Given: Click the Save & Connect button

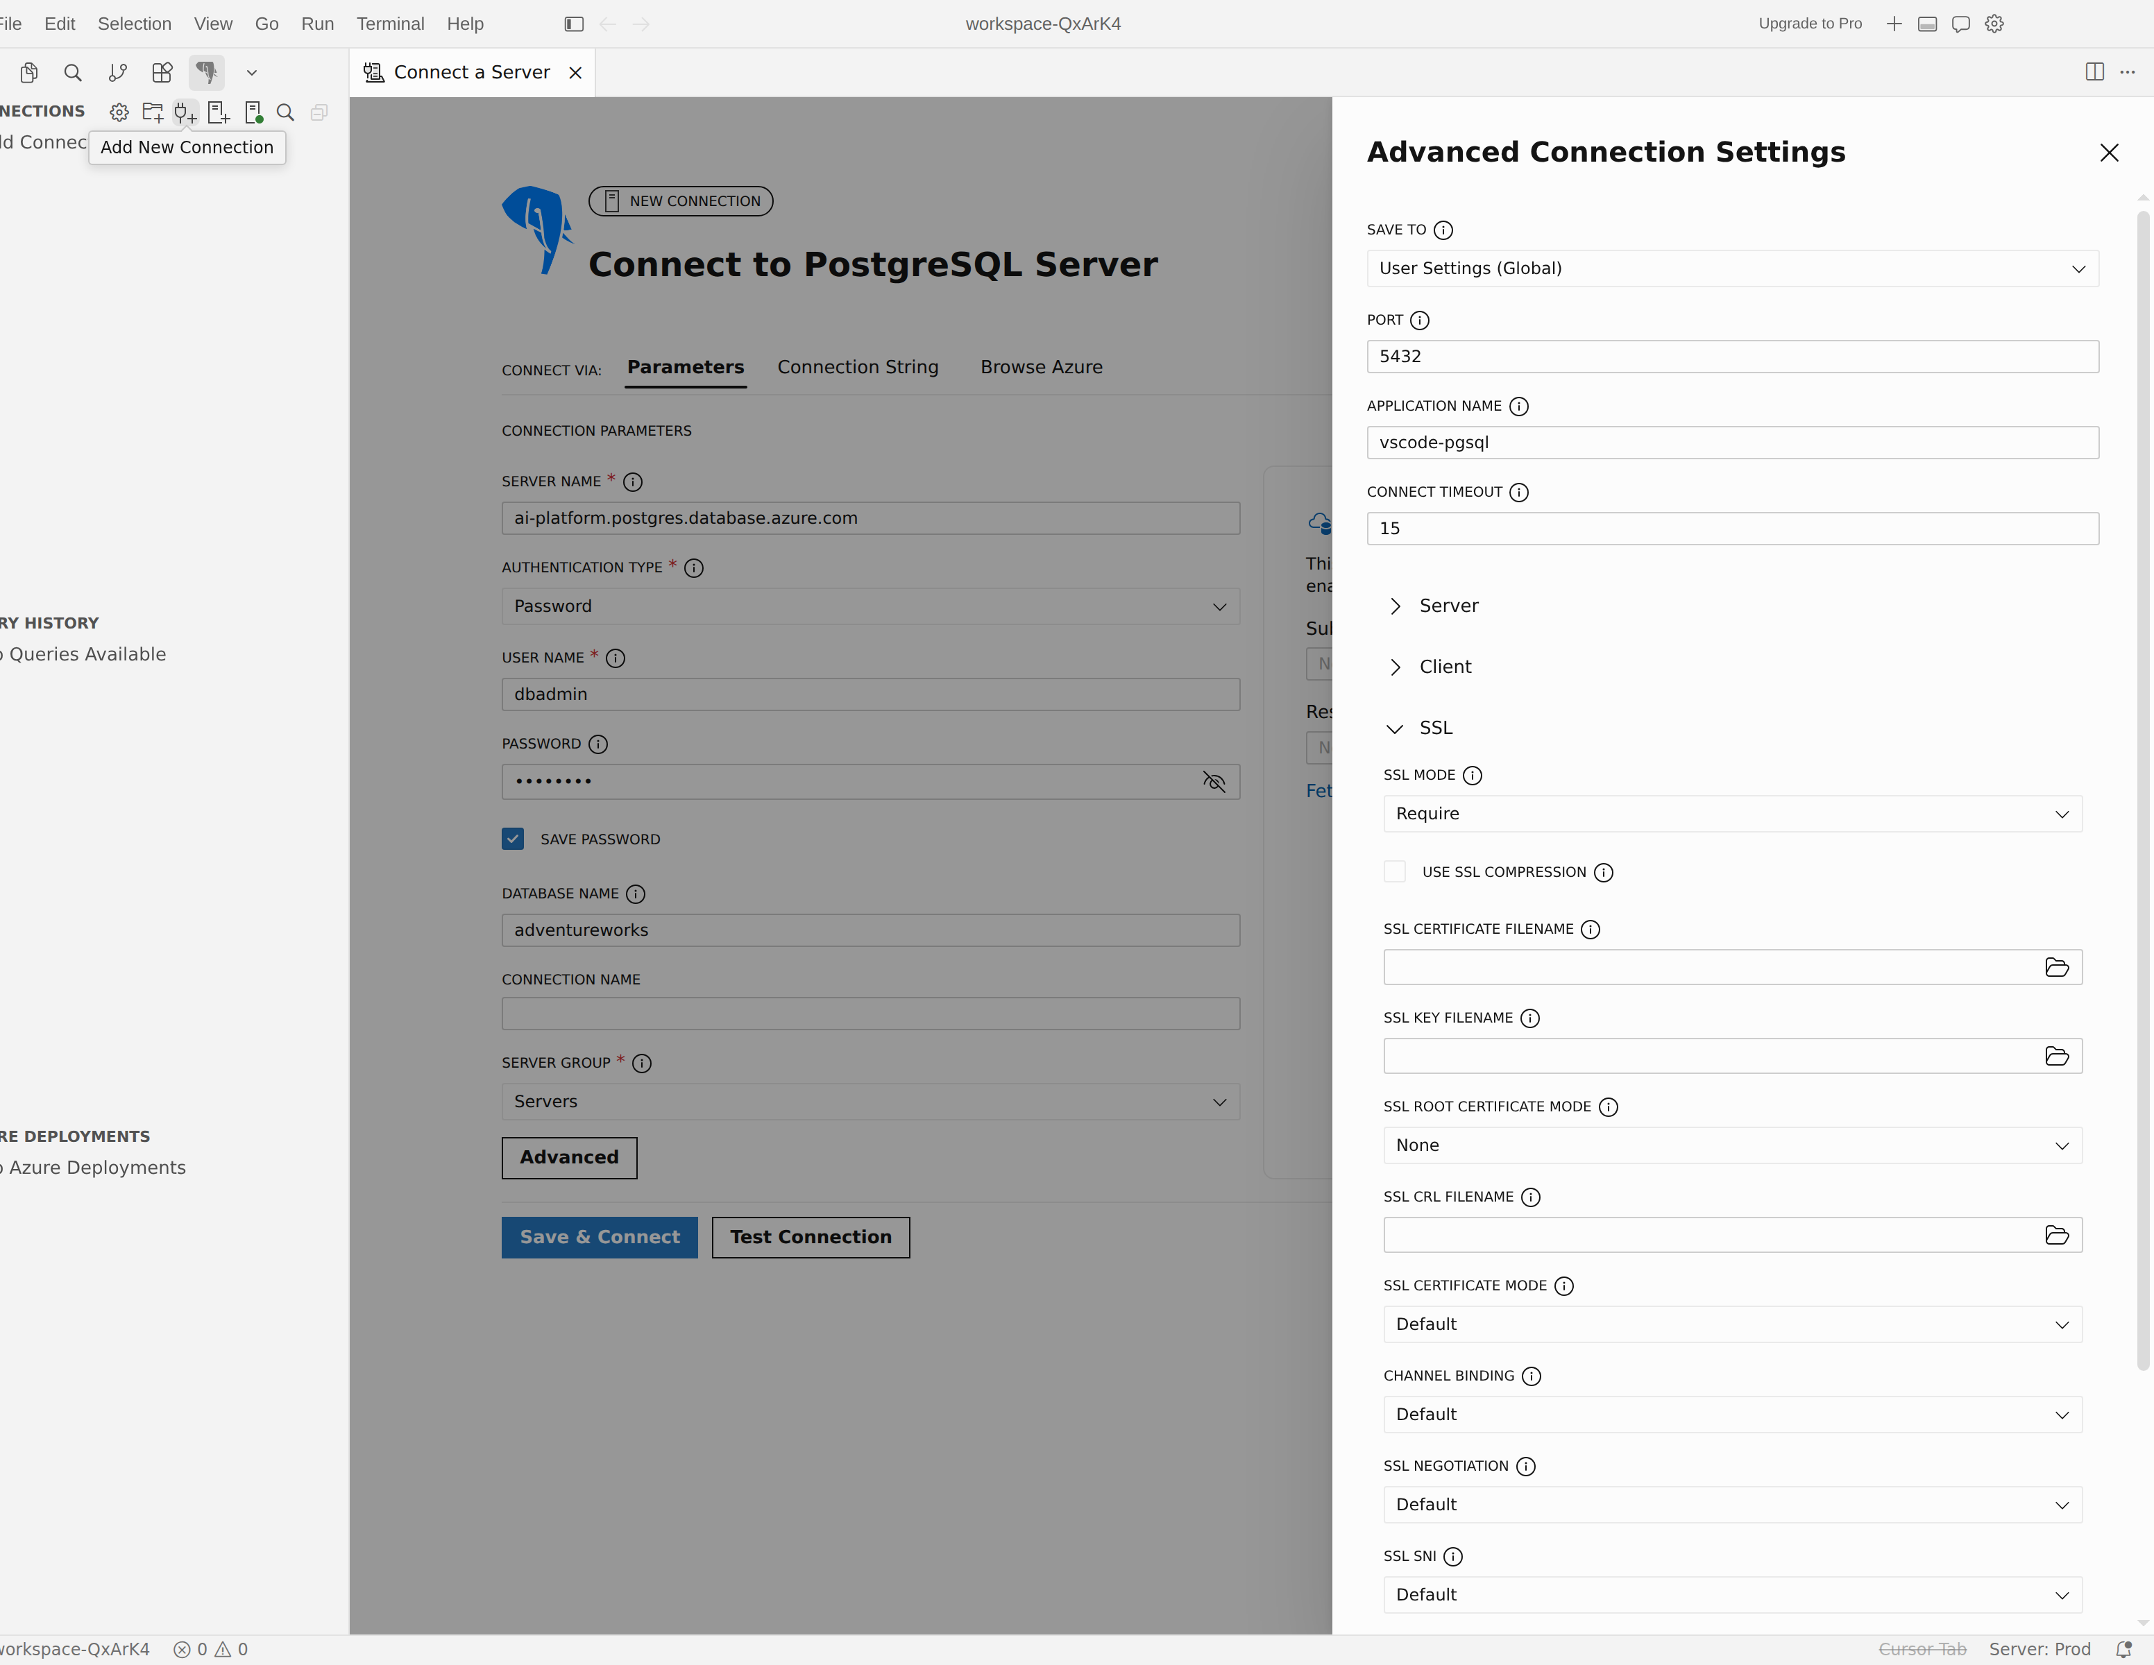Looking at the screenshot, I should click(600, 1237).
